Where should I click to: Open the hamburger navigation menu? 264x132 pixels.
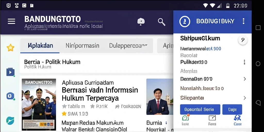pos(11,21)
